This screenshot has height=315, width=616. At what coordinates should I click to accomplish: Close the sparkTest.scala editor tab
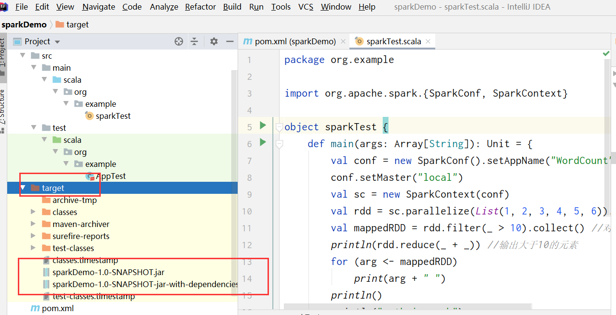tap(429, 41)
